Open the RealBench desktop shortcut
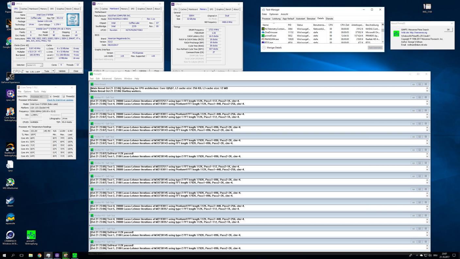 [10, 149]
